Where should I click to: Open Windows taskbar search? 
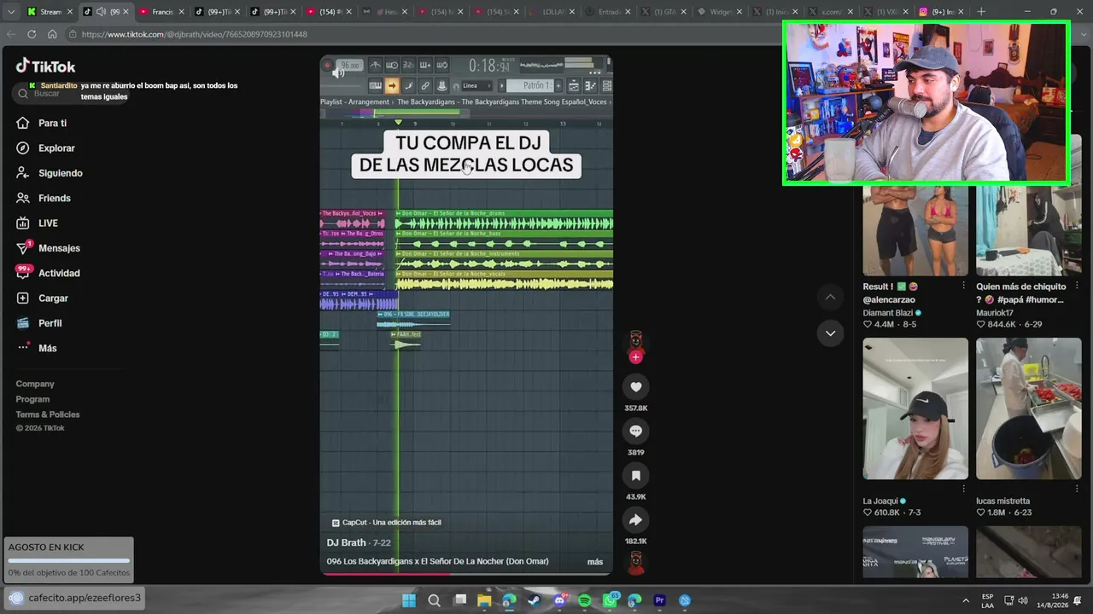point(434,600)
